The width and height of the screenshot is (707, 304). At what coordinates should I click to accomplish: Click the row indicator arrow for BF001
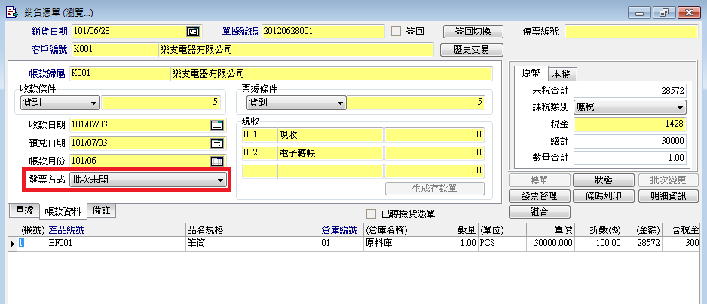11,244
